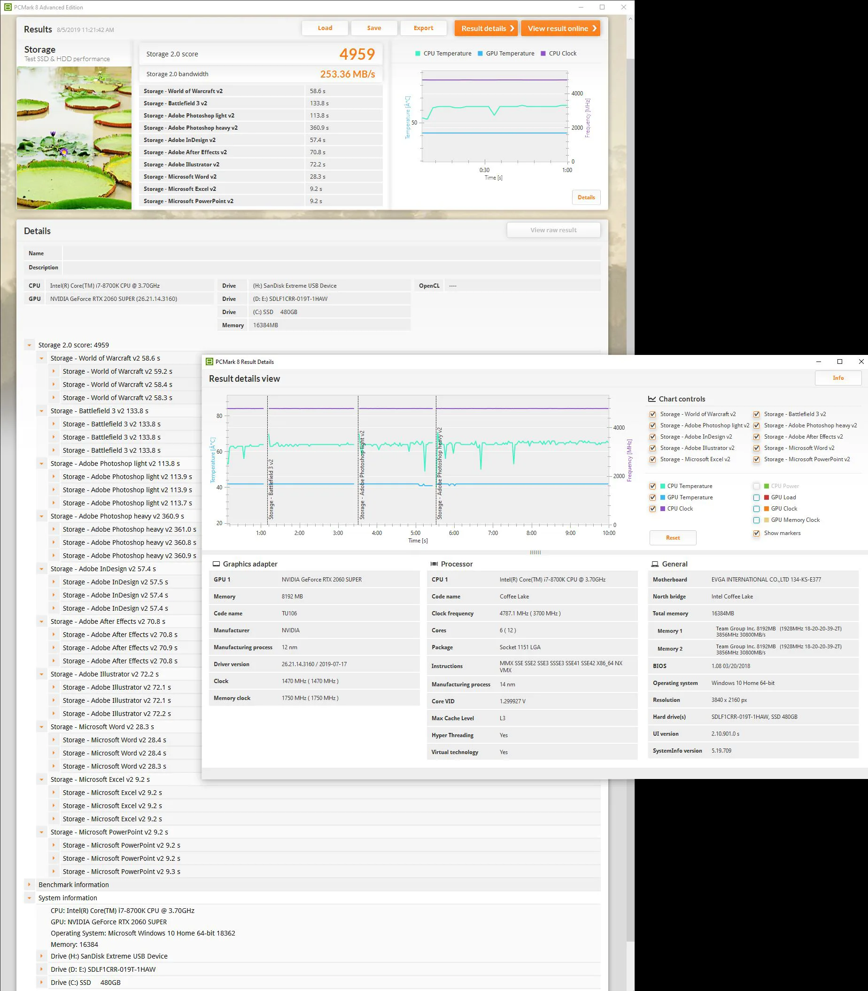Click the chart panel splitter grip
The height and width of the screenshot is (991, 868).
(535, 552)
